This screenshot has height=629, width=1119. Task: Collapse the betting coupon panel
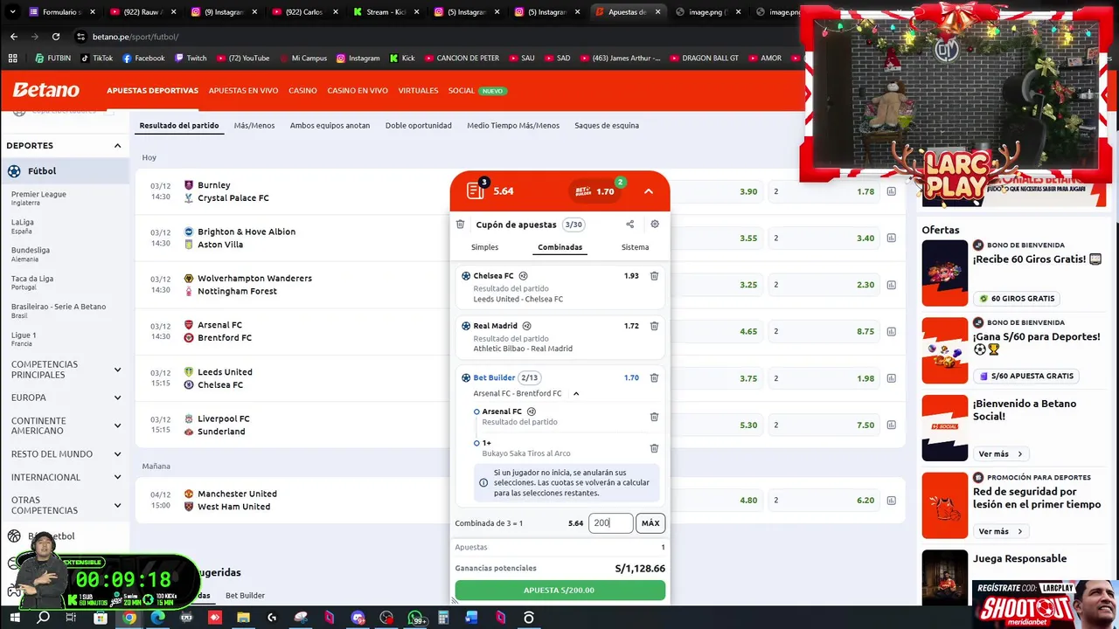pos(648,190)
